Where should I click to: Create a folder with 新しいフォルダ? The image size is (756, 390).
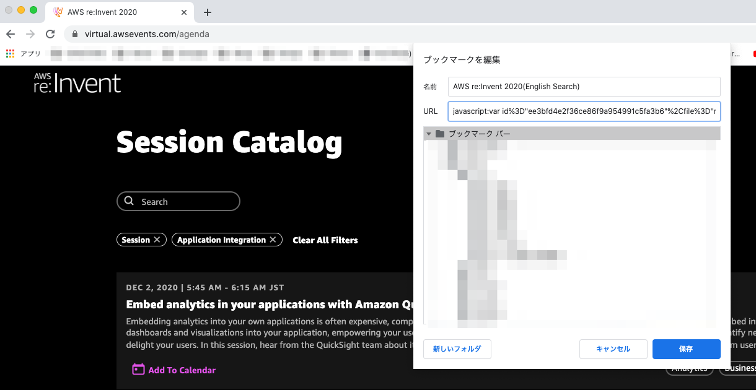457,349
